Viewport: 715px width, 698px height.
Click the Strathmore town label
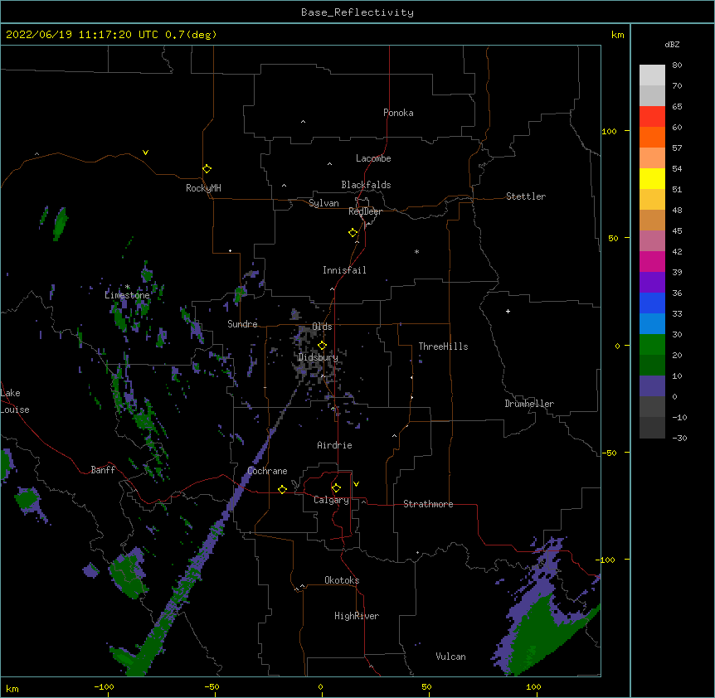(x=428, y=504)
